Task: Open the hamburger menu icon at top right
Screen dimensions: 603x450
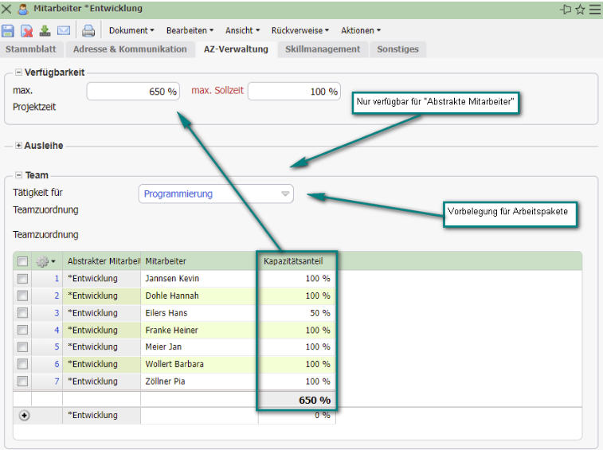Action: (594, 9)
